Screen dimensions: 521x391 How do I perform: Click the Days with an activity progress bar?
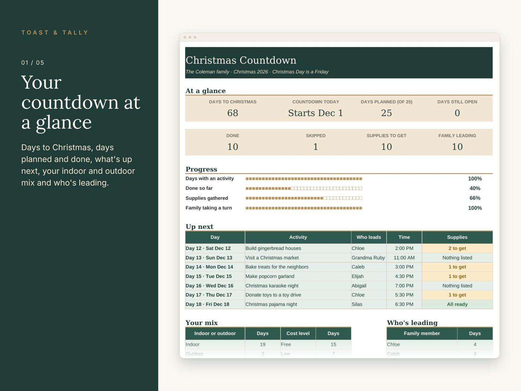pos(304,179)
